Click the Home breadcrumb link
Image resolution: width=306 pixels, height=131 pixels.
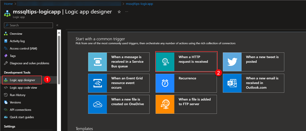point(8,4)
